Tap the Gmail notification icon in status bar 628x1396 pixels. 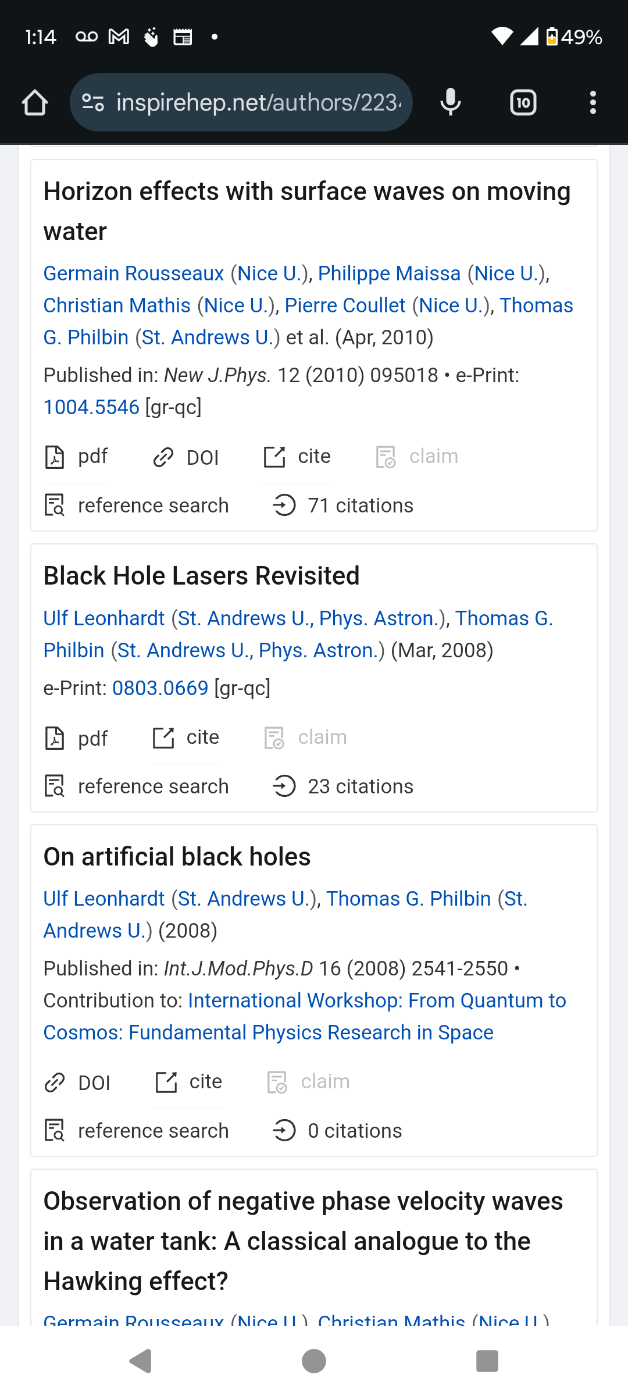(x=119, y=37)
